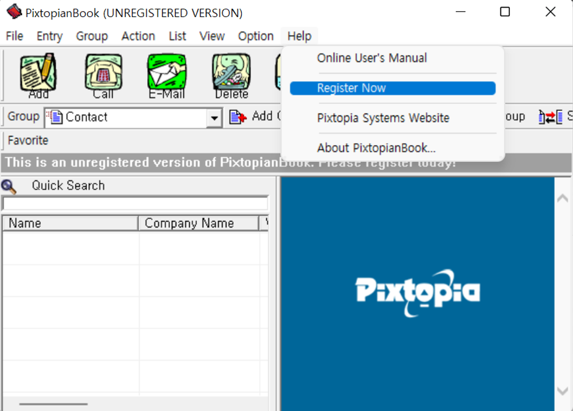This screenshot has height=411, width=573.
Task: Open the View menu
Action: tap(212, 36)
